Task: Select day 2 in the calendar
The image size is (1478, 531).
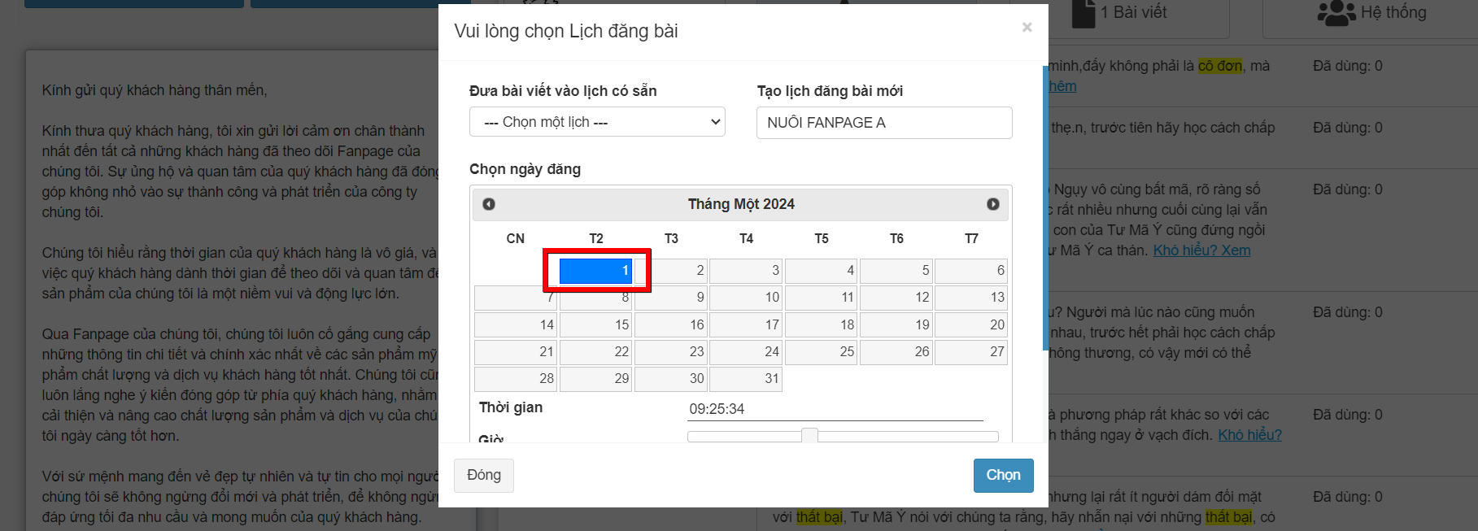Action: [670, 271]
